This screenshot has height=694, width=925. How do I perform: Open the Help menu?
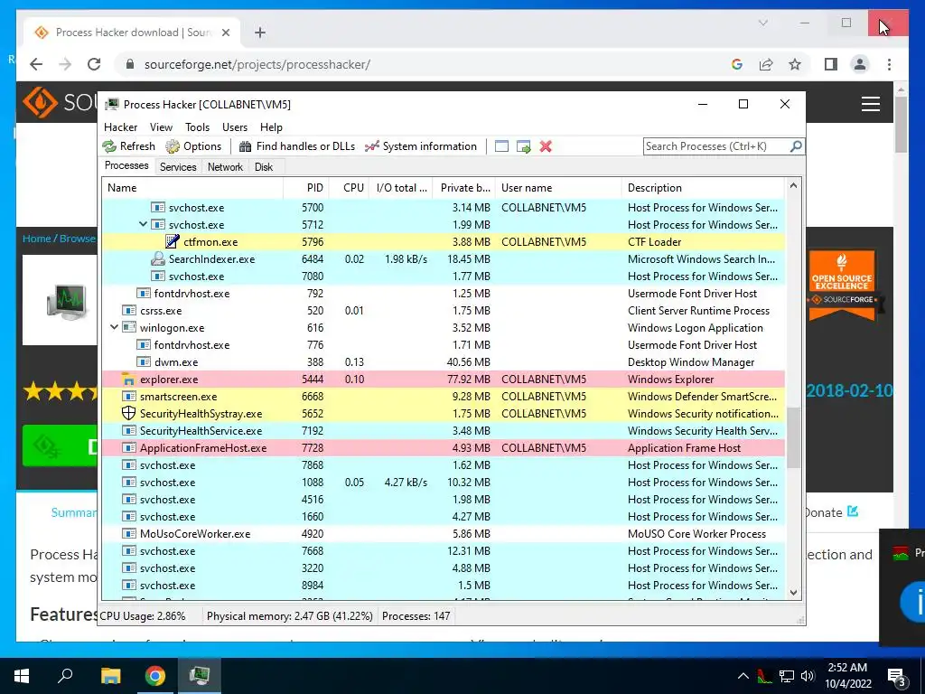click(x=271, y=127)
